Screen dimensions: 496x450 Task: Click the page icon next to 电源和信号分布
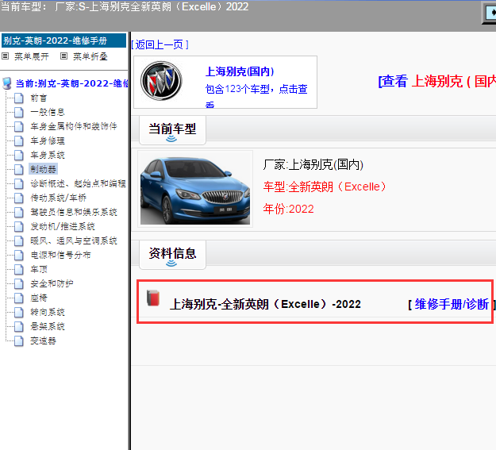19,255
